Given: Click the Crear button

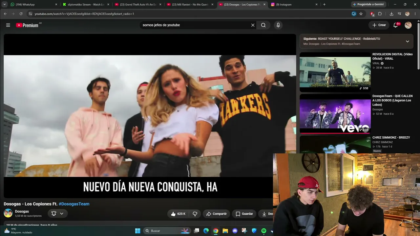Looking at the screenshot, I should pyautogui.click(x=379, y=25).
